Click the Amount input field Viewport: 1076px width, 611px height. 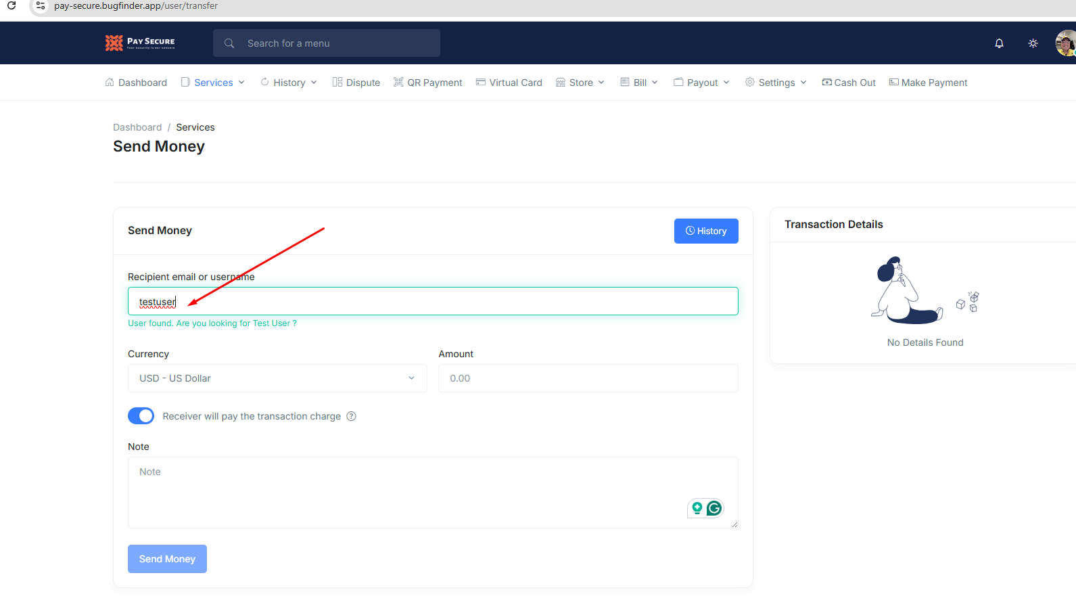(x=588, y=378)
